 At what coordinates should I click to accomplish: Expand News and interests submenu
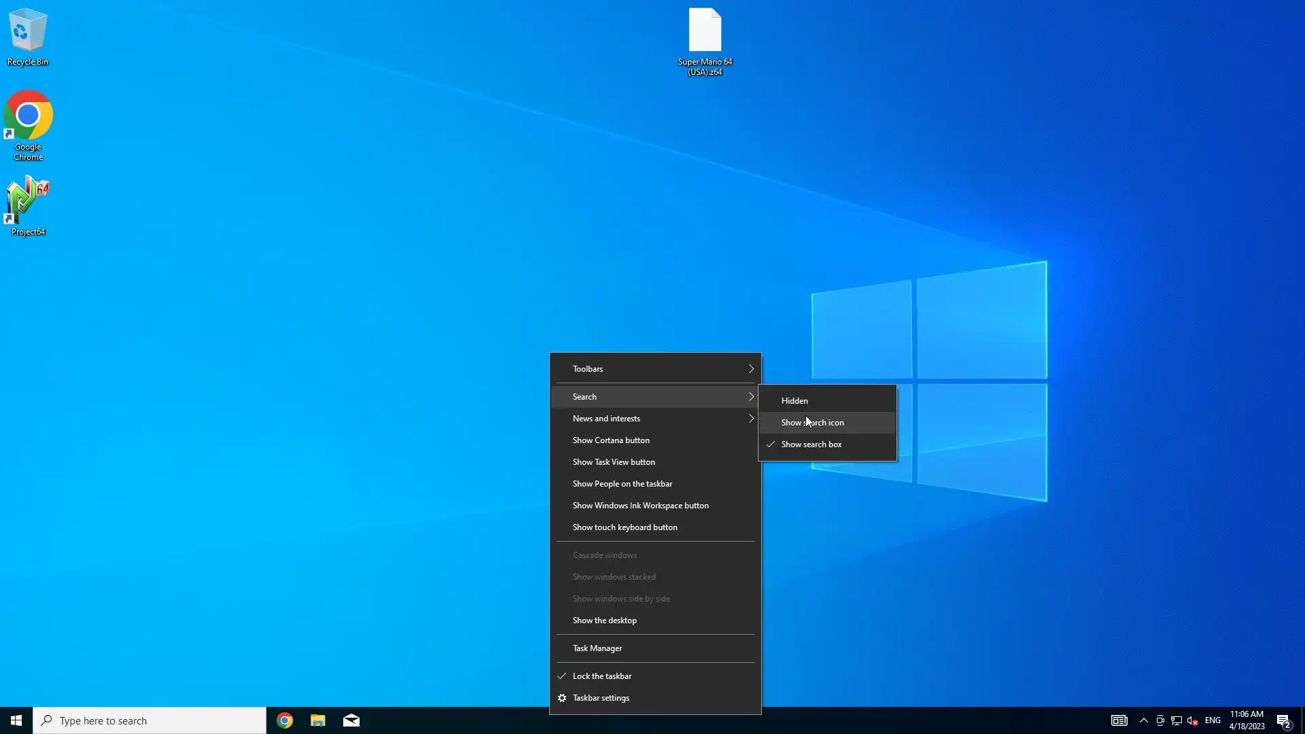(655, 419)
